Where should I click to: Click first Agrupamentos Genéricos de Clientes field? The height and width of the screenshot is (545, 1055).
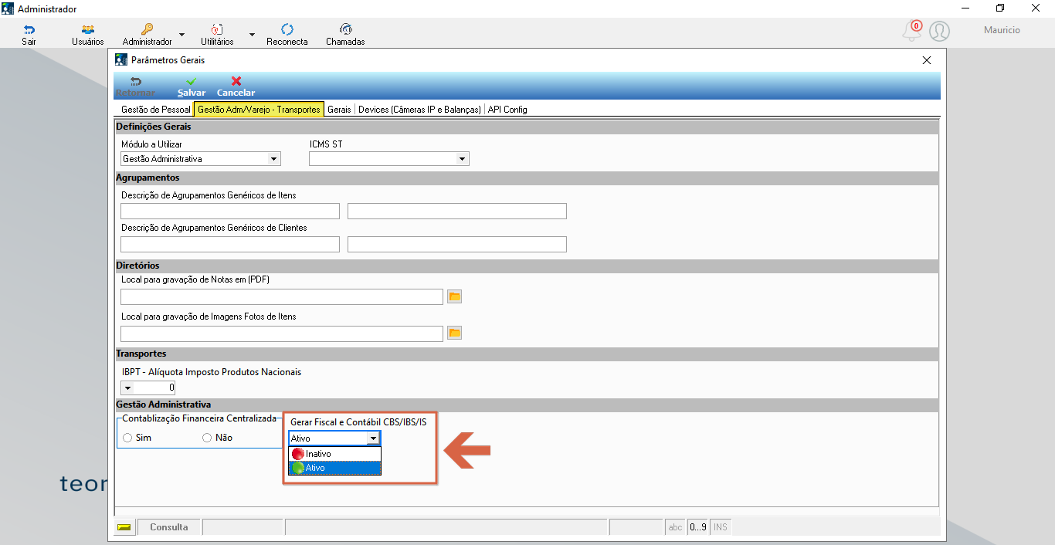[x=230, y=245]
